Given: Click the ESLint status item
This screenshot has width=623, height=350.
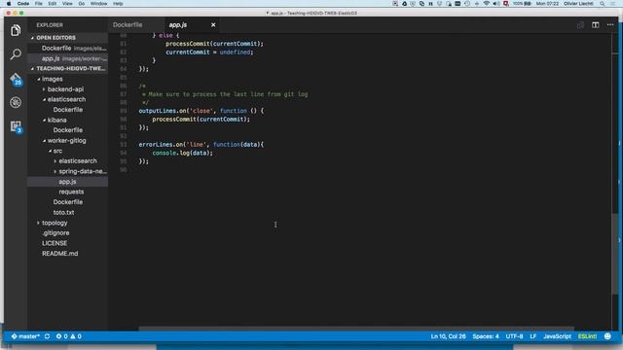Looking at the screenshot, I should (587, 336).
